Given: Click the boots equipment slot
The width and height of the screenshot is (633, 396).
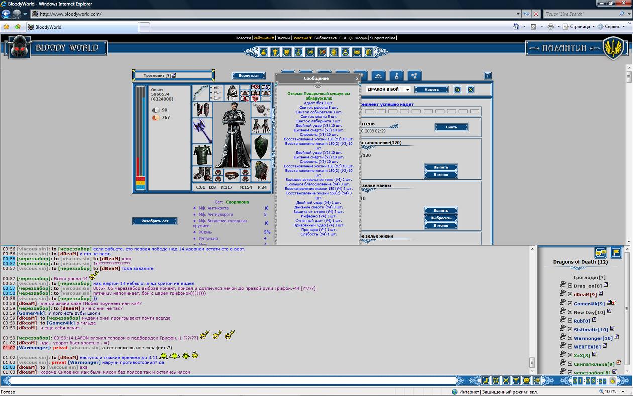Looking at the screenshot, I should tap(202, 174).
